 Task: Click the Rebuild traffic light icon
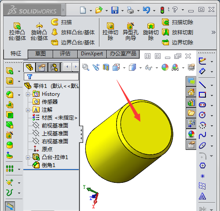[x=162, y=10]
